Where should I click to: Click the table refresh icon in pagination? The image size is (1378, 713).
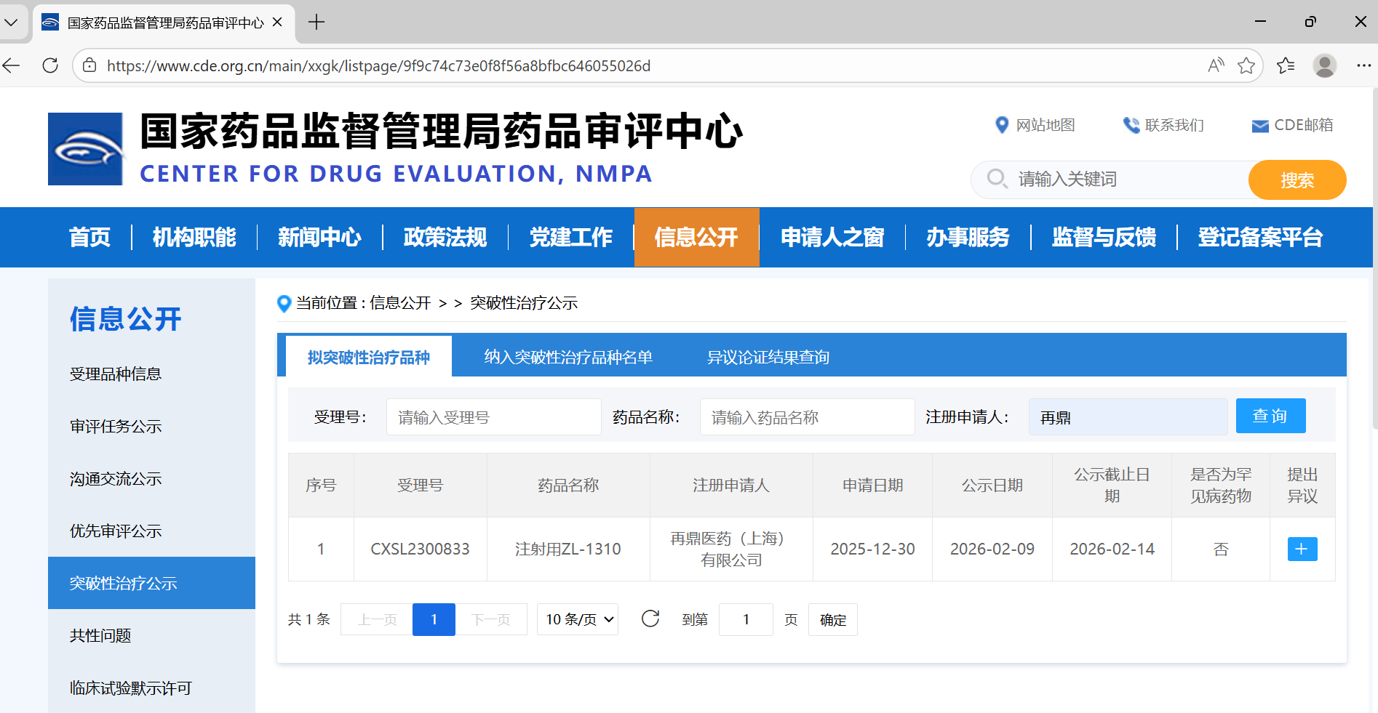click(650, 619)
